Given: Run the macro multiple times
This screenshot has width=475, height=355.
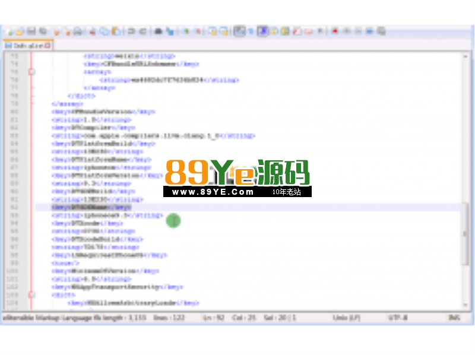Looking at the screenshot, I should (369, 31).
